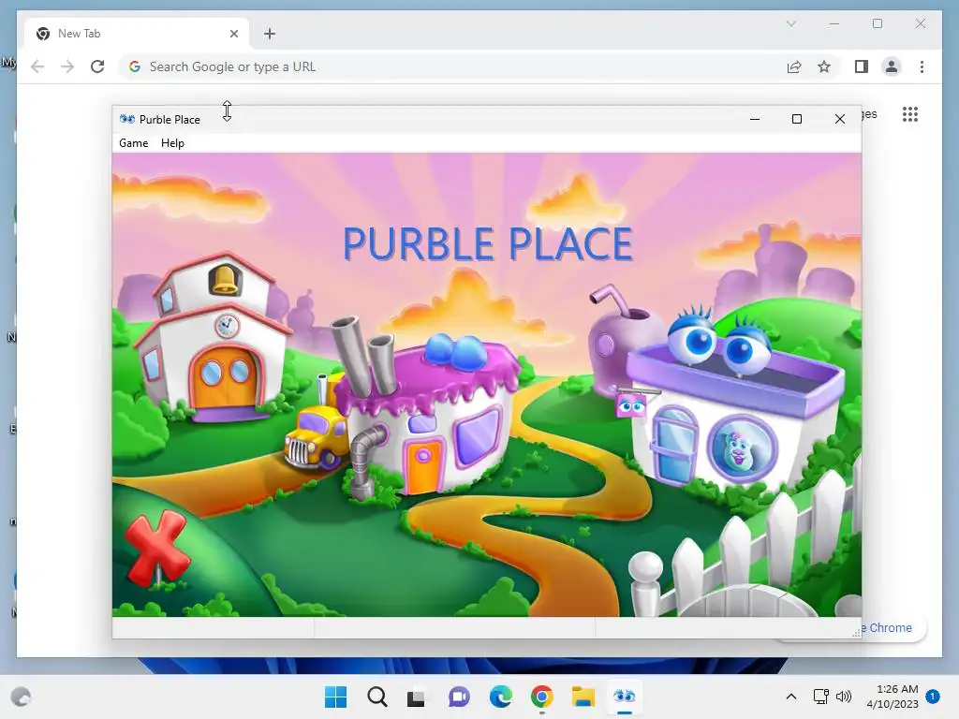
Task: Click the Purble Place taskbar icon
Action: click(625, 697)
